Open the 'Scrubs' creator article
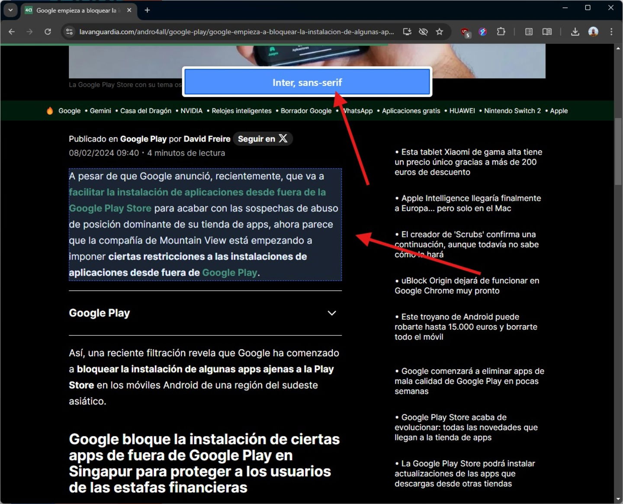Screen dimensions: 623x504 (467, 244)
